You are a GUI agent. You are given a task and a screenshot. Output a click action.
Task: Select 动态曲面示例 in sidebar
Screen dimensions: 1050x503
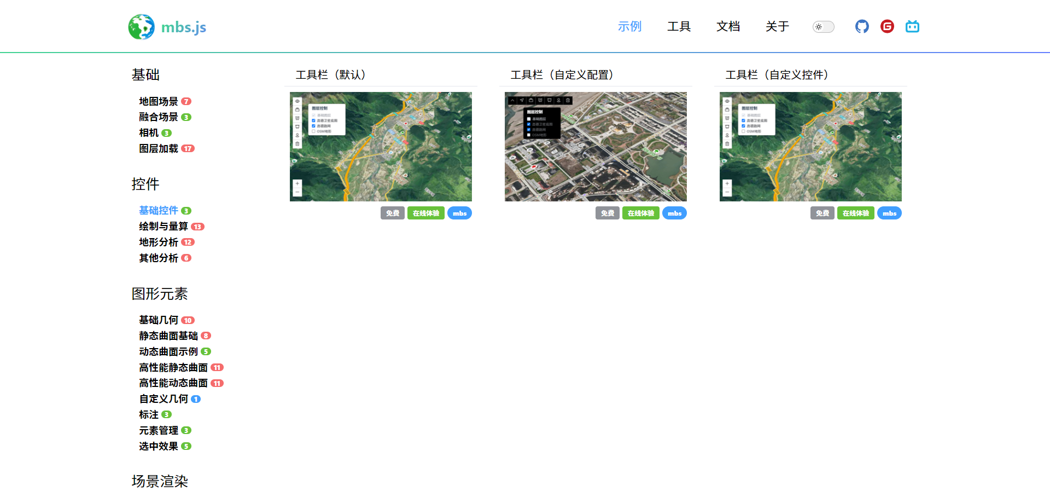pyautogui.click(x=168, y=352)
